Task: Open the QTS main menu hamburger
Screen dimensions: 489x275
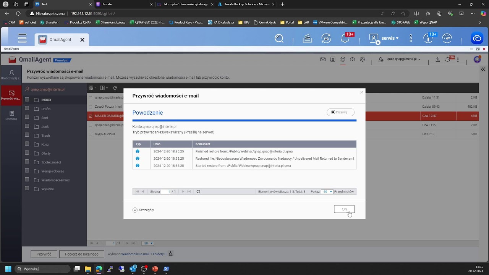Action: [22, 38]
